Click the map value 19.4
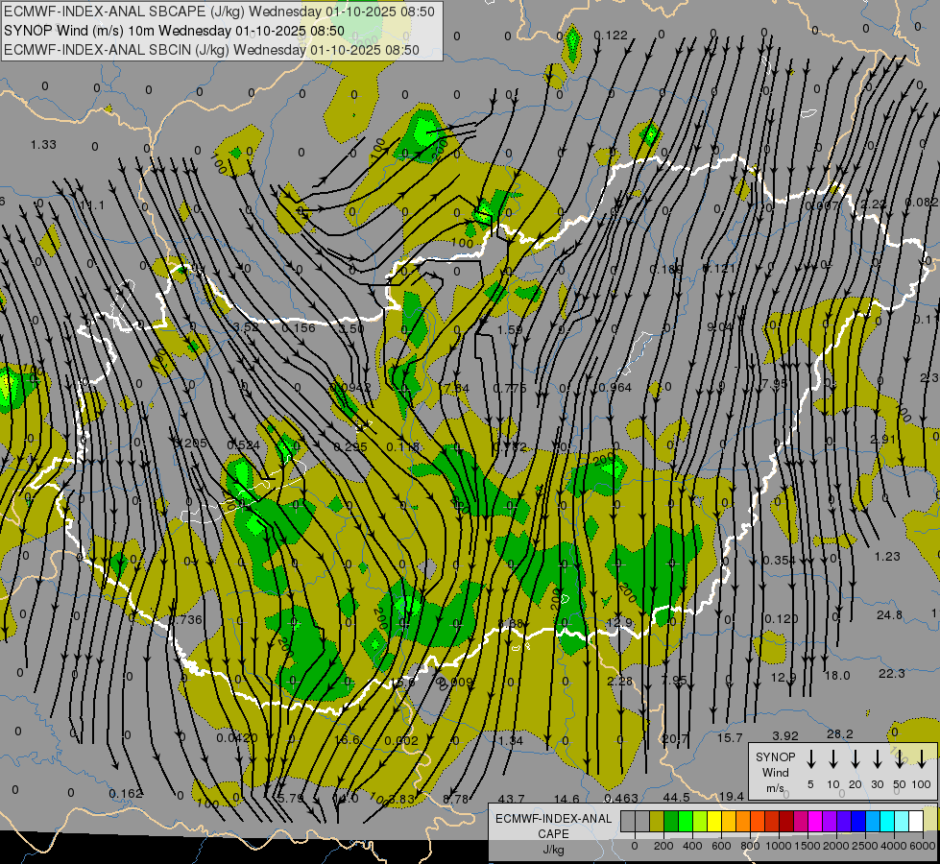Image resolution: width=940 pixels, height=864 pixels. [x=732, y=796]
